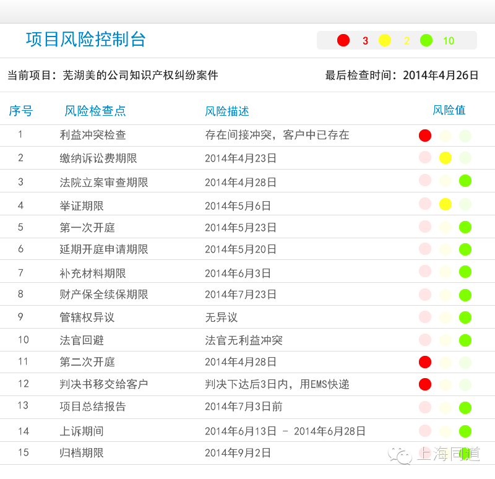The height and width of the screenshot is (479, 495).
Task: Select 缴纳诉讼费期限 checkpoint
Action: [x=98, y=158]
